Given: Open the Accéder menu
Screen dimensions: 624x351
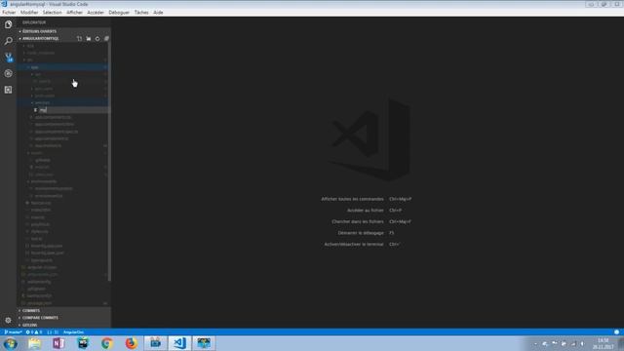Looking at the screenshot, I should tap(96, 13).
